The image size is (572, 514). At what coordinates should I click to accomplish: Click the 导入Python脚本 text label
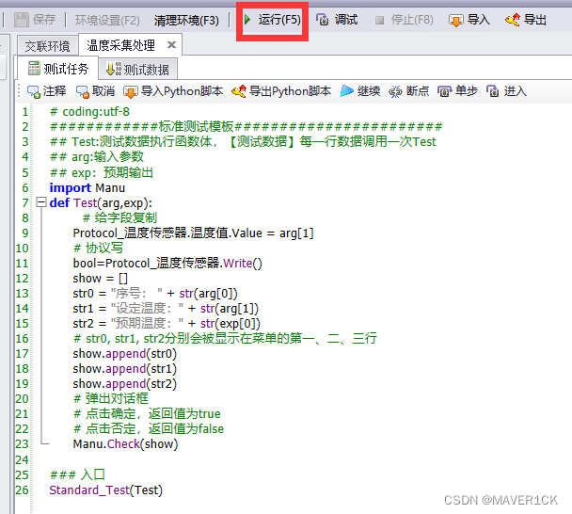(182, 91)
